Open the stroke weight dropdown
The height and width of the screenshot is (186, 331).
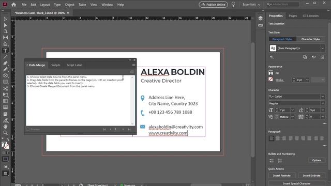307,80
